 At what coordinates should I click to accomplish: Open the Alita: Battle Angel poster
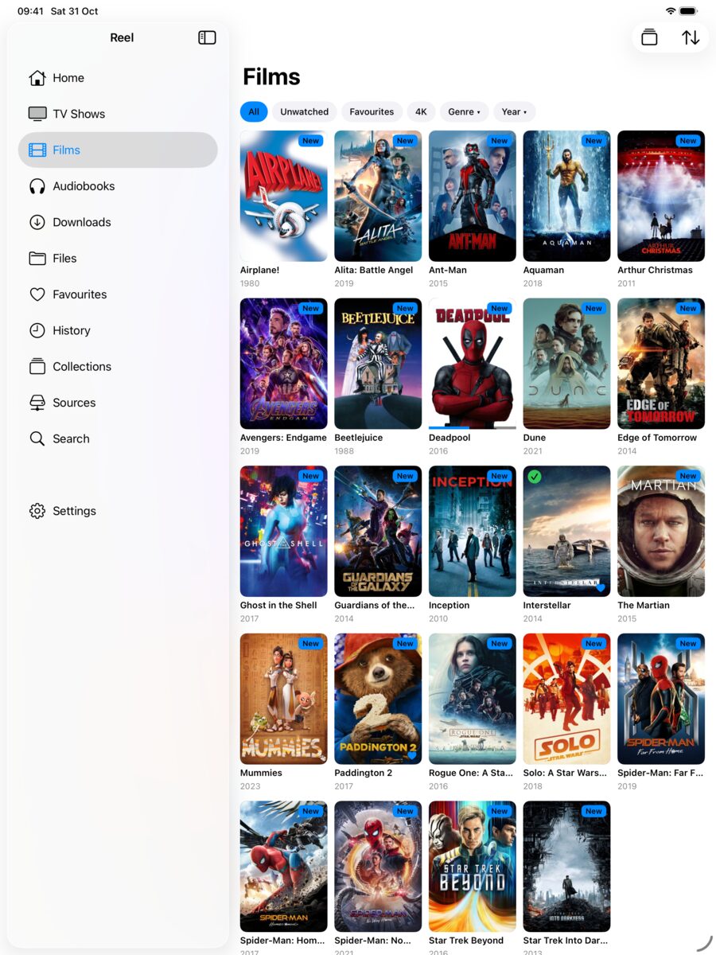click(x=378, y=196)
